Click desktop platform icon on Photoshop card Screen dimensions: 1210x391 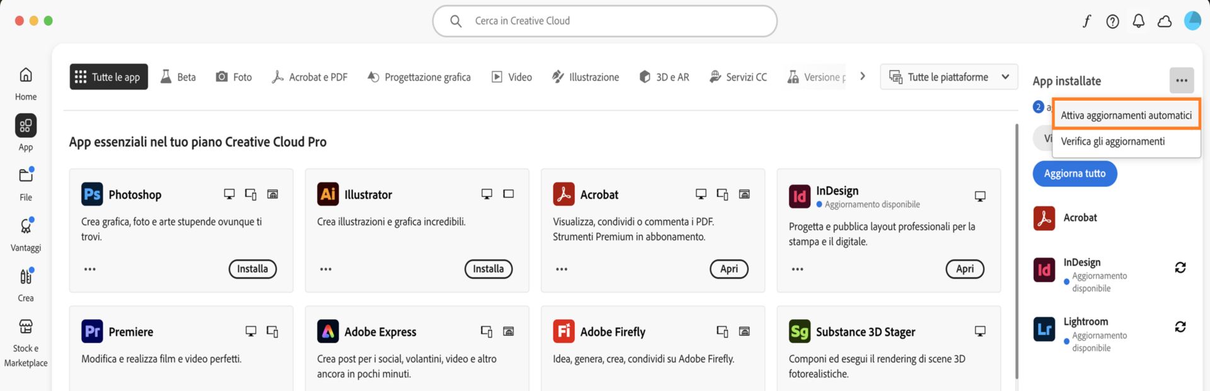coord(229,194)
